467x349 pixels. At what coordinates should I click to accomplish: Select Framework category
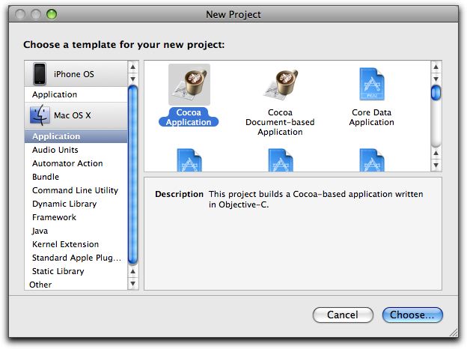coord(76,217)
